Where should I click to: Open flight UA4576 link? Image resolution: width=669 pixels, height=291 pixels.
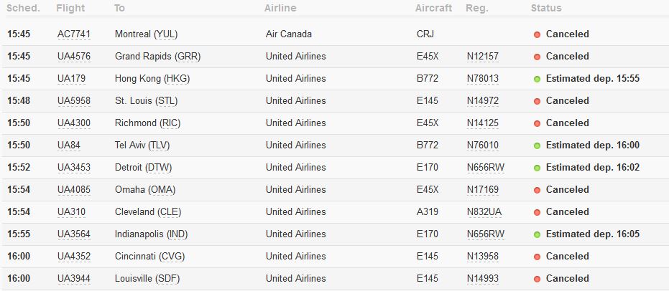(x=74, y=57)
